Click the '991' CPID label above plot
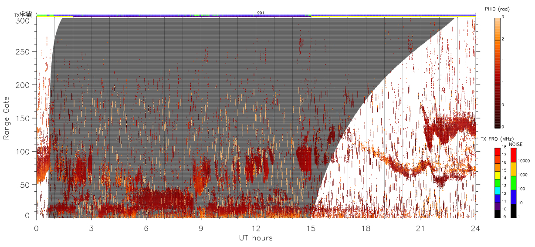 click(x=261, y=13)
